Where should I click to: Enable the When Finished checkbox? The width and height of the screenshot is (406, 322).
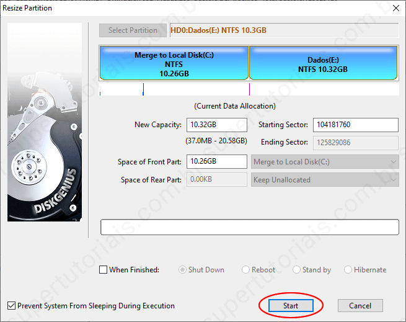(x=104, y=270)
